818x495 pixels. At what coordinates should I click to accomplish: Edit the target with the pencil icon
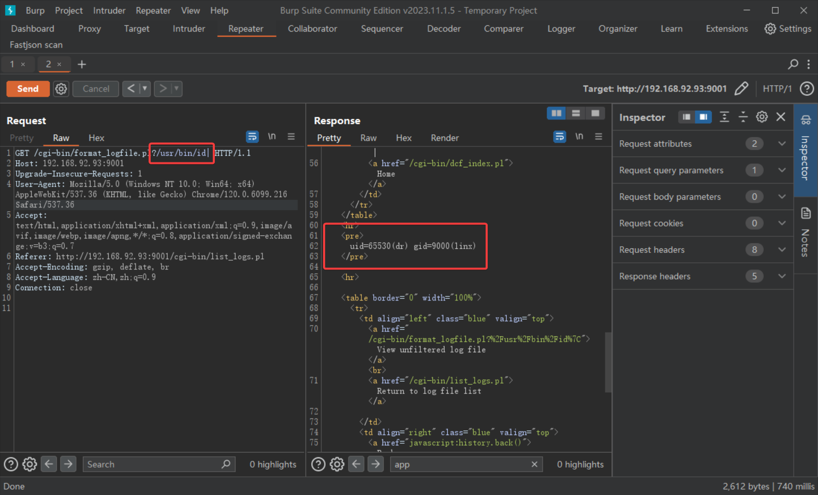[741, 88]
